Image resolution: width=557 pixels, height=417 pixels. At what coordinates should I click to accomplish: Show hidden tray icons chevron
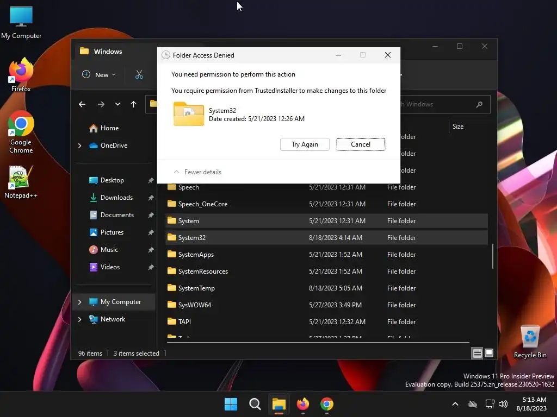click(455, 404)
